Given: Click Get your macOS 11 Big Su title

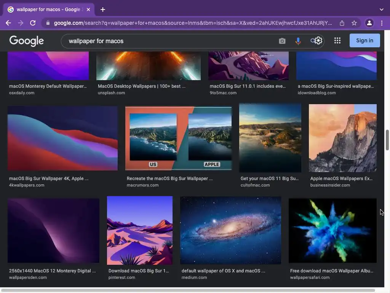Looking at the screenshot, I should tap(270, 179).
